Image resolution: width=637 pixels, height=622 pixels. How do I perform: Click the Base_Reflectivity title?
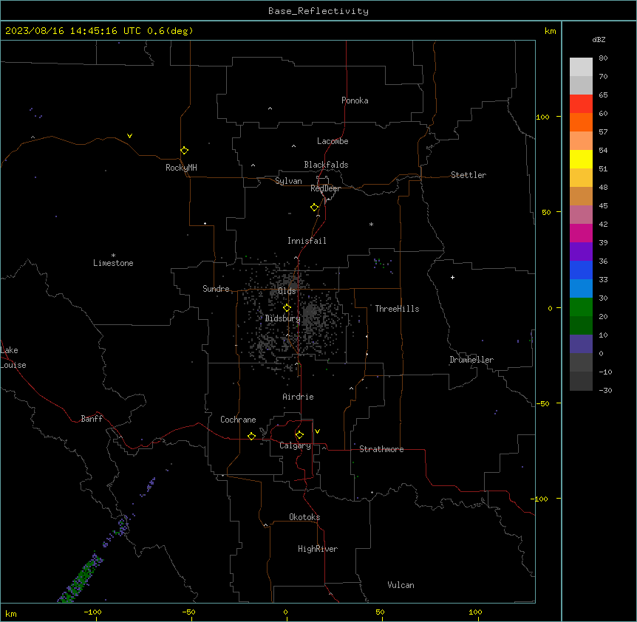tap(318, 11)
